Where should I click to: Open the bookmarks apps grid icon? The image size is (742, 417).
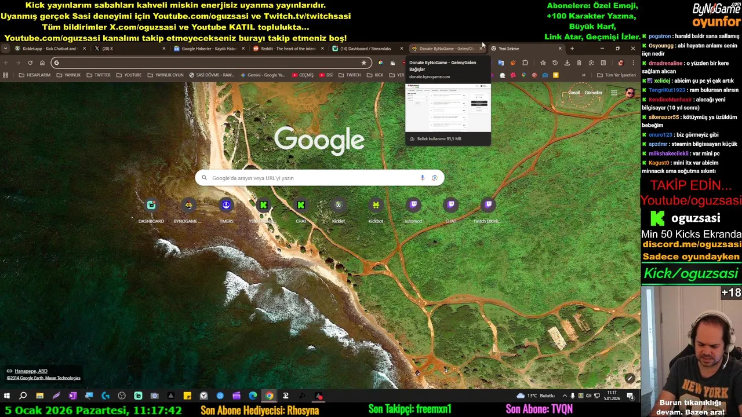point(6,75)
